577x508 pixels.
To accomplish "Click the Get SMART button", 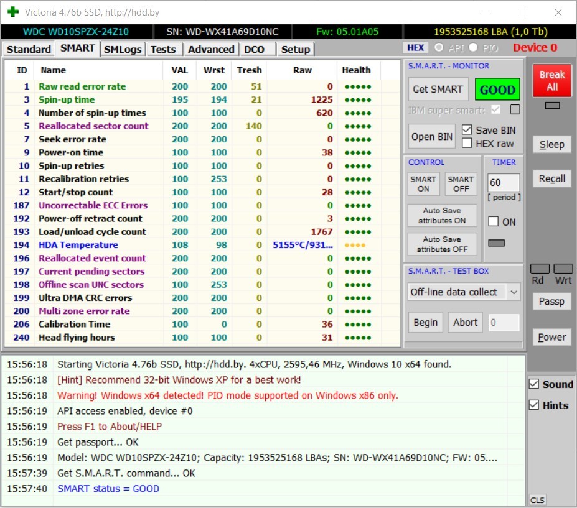I will [438, 89].
